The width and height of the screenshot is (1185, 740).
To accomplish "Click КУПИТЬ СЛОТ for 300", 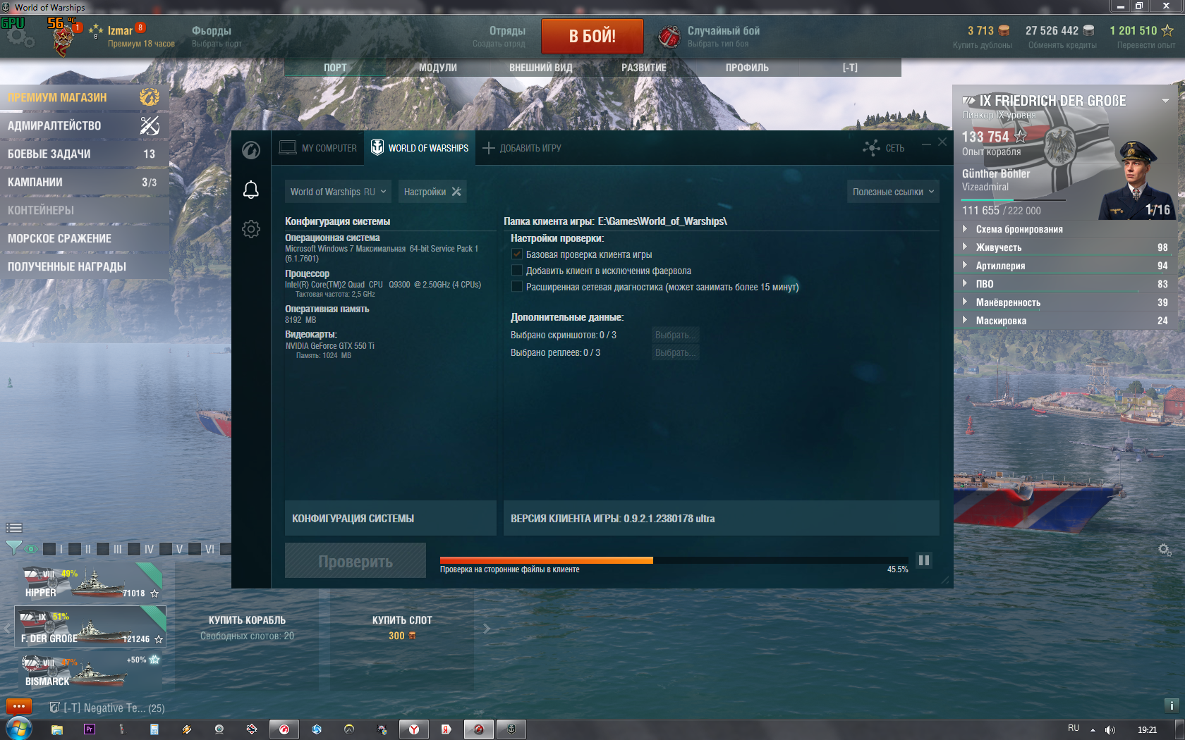I will pyautogui.click(x=402, y=627).
